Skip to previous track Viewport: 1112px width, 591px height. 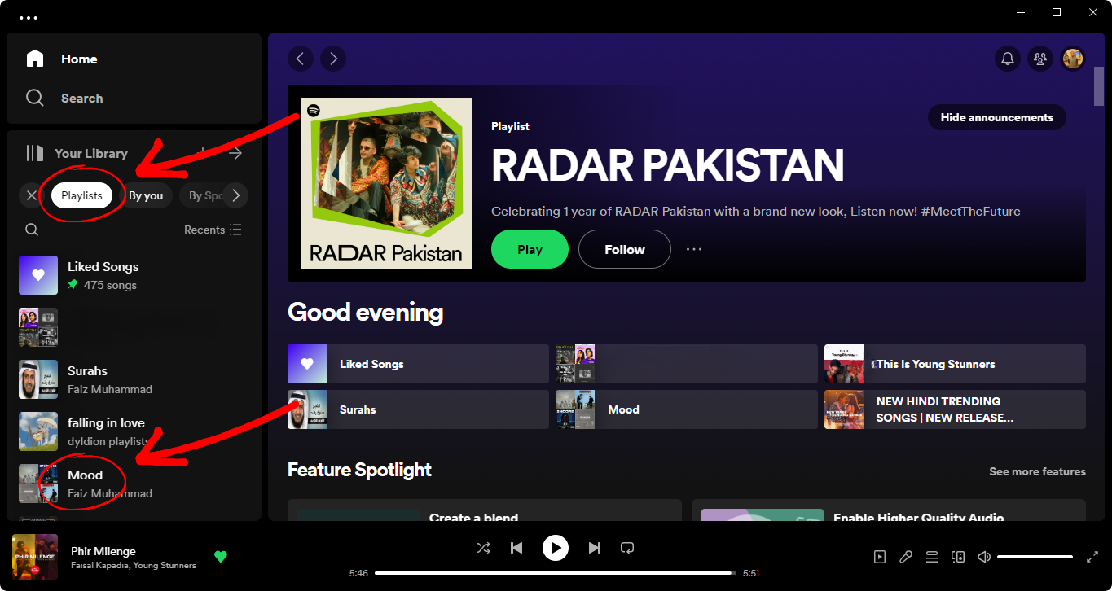516,548
